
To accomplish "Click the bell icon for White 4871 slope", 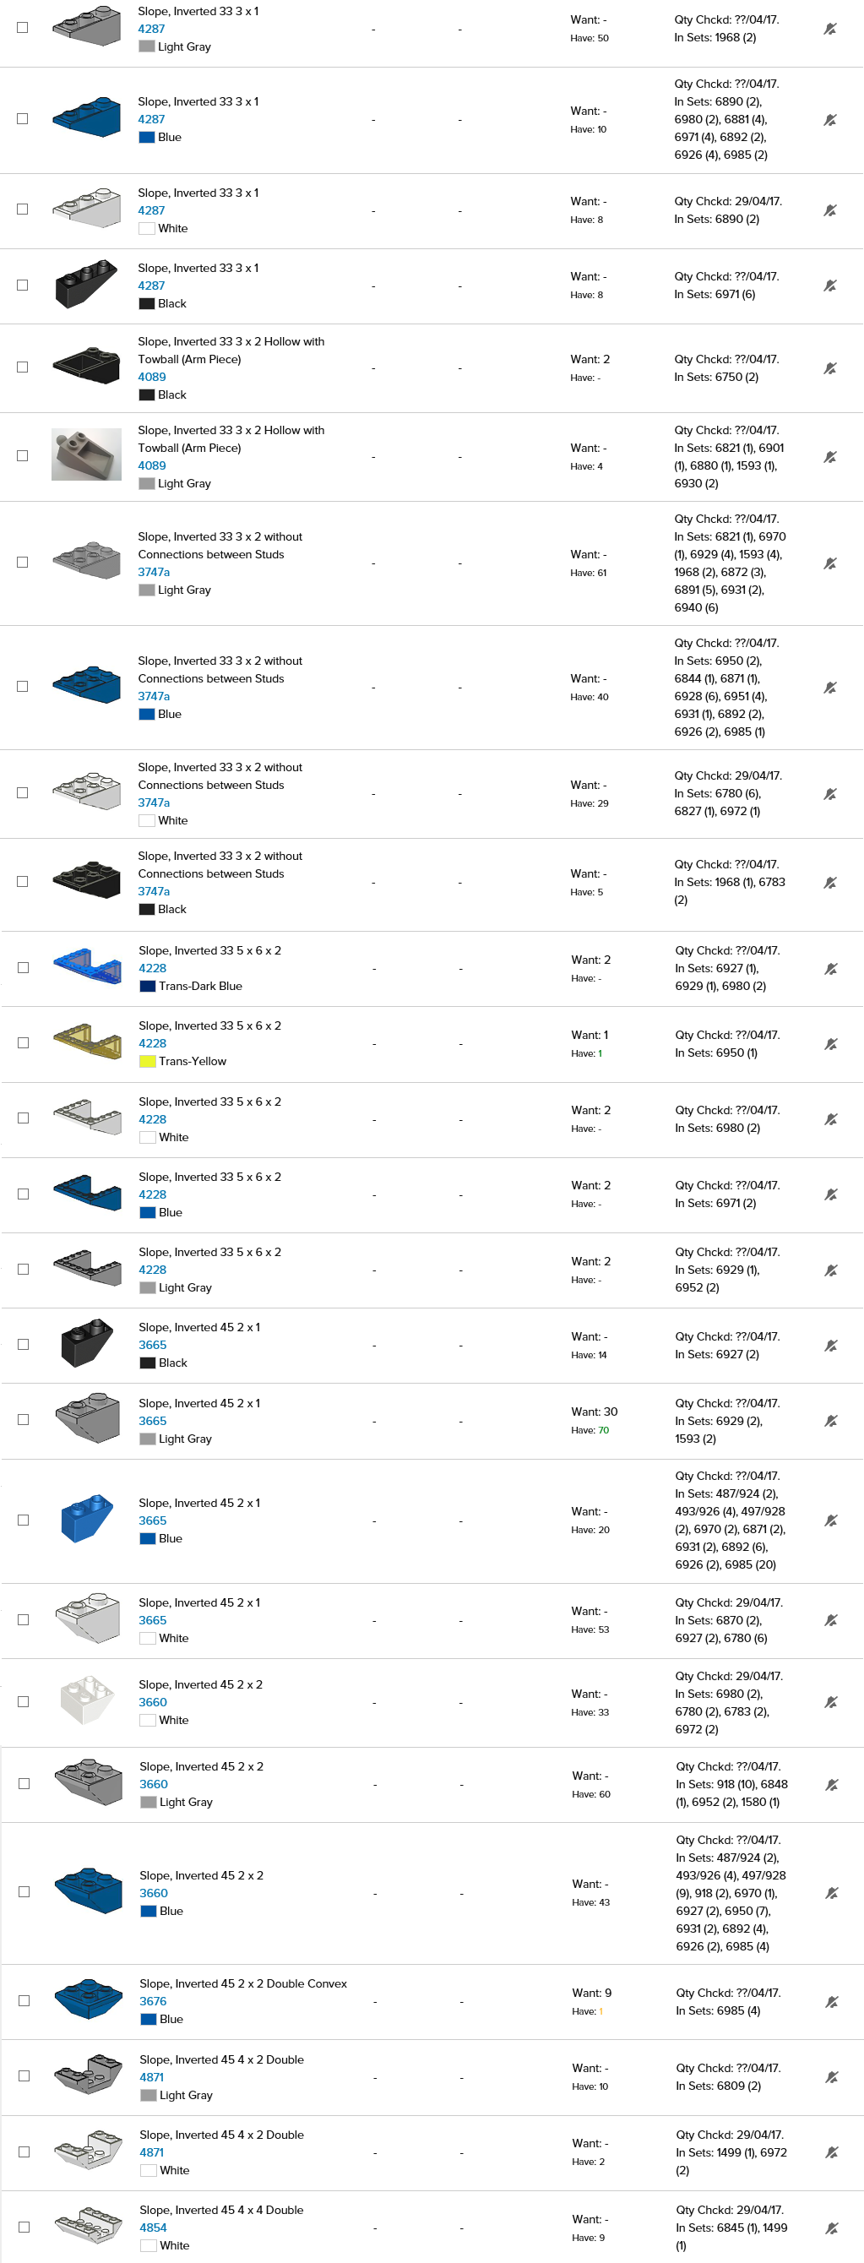I will pos(832,2151).
